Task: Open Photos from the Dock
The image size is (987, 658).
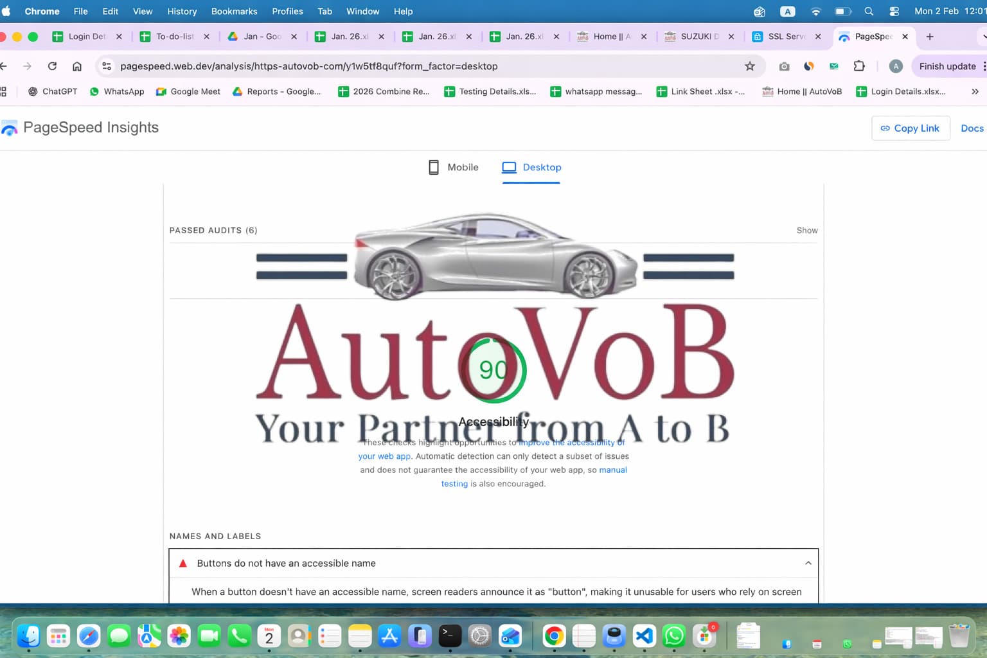Action: 179,636
